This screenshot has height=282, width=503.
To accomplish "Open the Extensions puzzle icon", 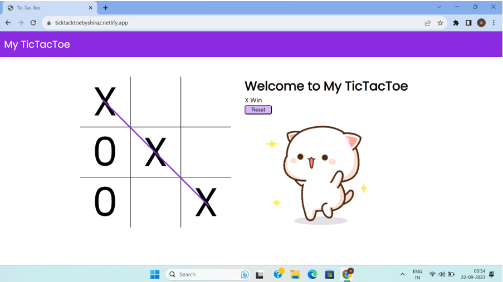I will pos(456,23).
